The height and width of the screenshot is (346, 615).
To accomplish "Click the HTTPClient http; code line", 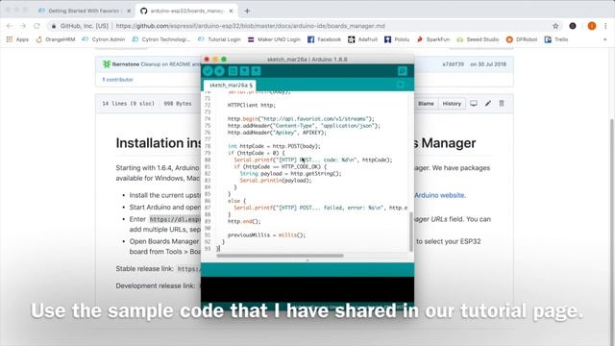I will 252,105.
